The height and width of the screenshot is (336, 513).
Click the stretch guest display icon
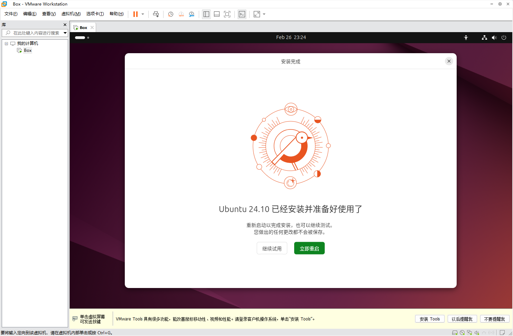[257, 14]
